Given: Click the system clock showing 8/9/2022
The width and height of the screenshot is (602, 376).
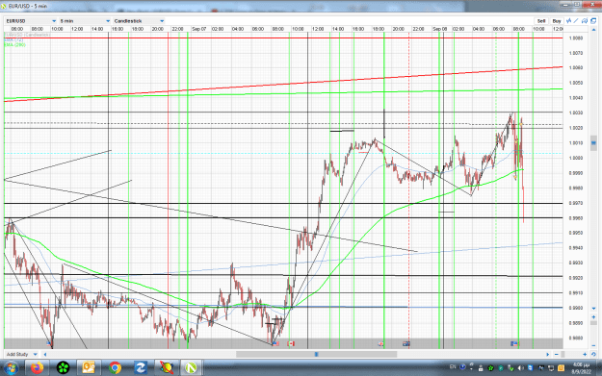Looking at the screenshot, I should click(x=581, y=368).
